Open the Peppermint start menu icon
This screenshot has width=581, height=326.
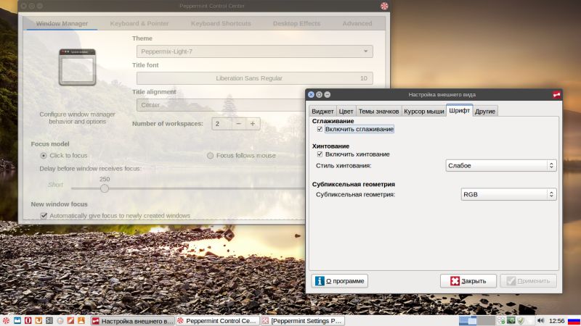coord(6,320)
